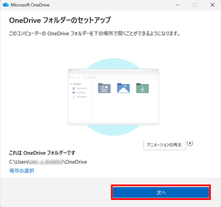Click the description sentence below the heading

pos(95,34)
